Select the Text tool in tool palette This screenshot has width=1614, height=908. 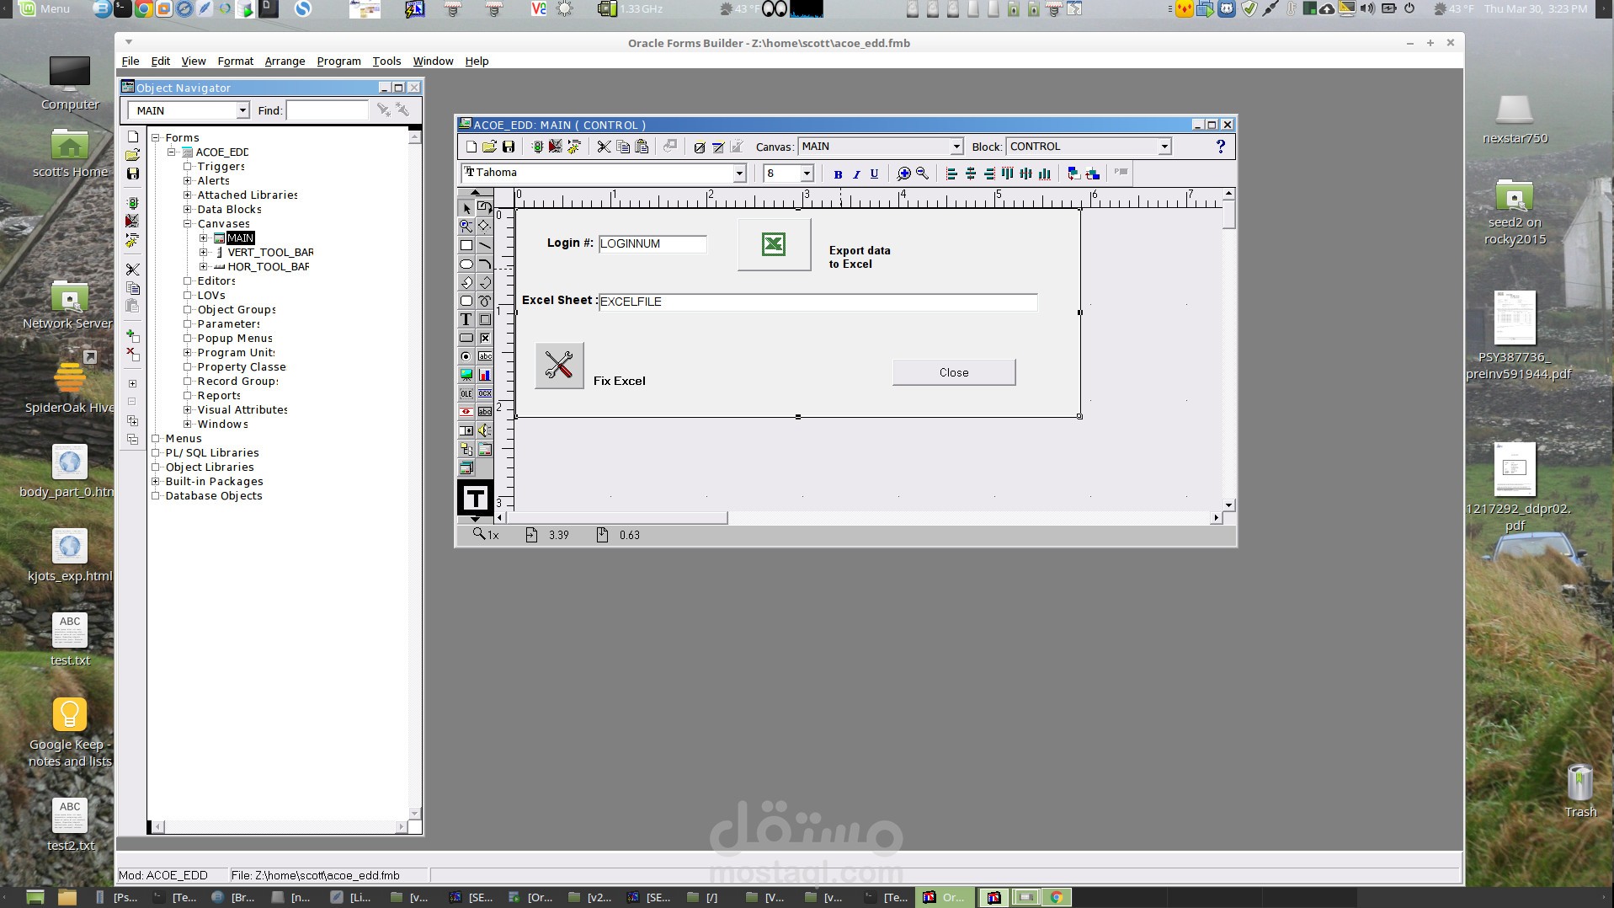[466, 319]
